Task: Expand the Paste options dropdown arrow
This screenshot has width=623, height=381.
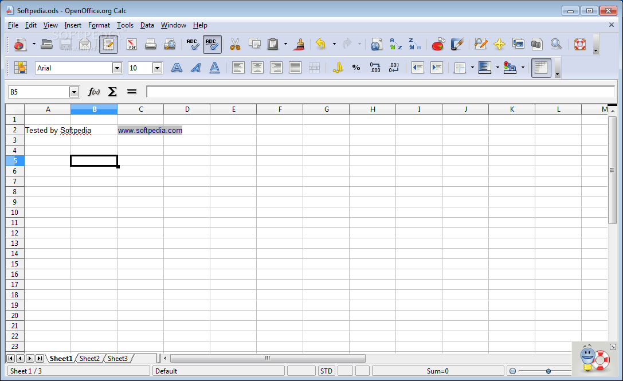Action: click(x=285, y=44)
